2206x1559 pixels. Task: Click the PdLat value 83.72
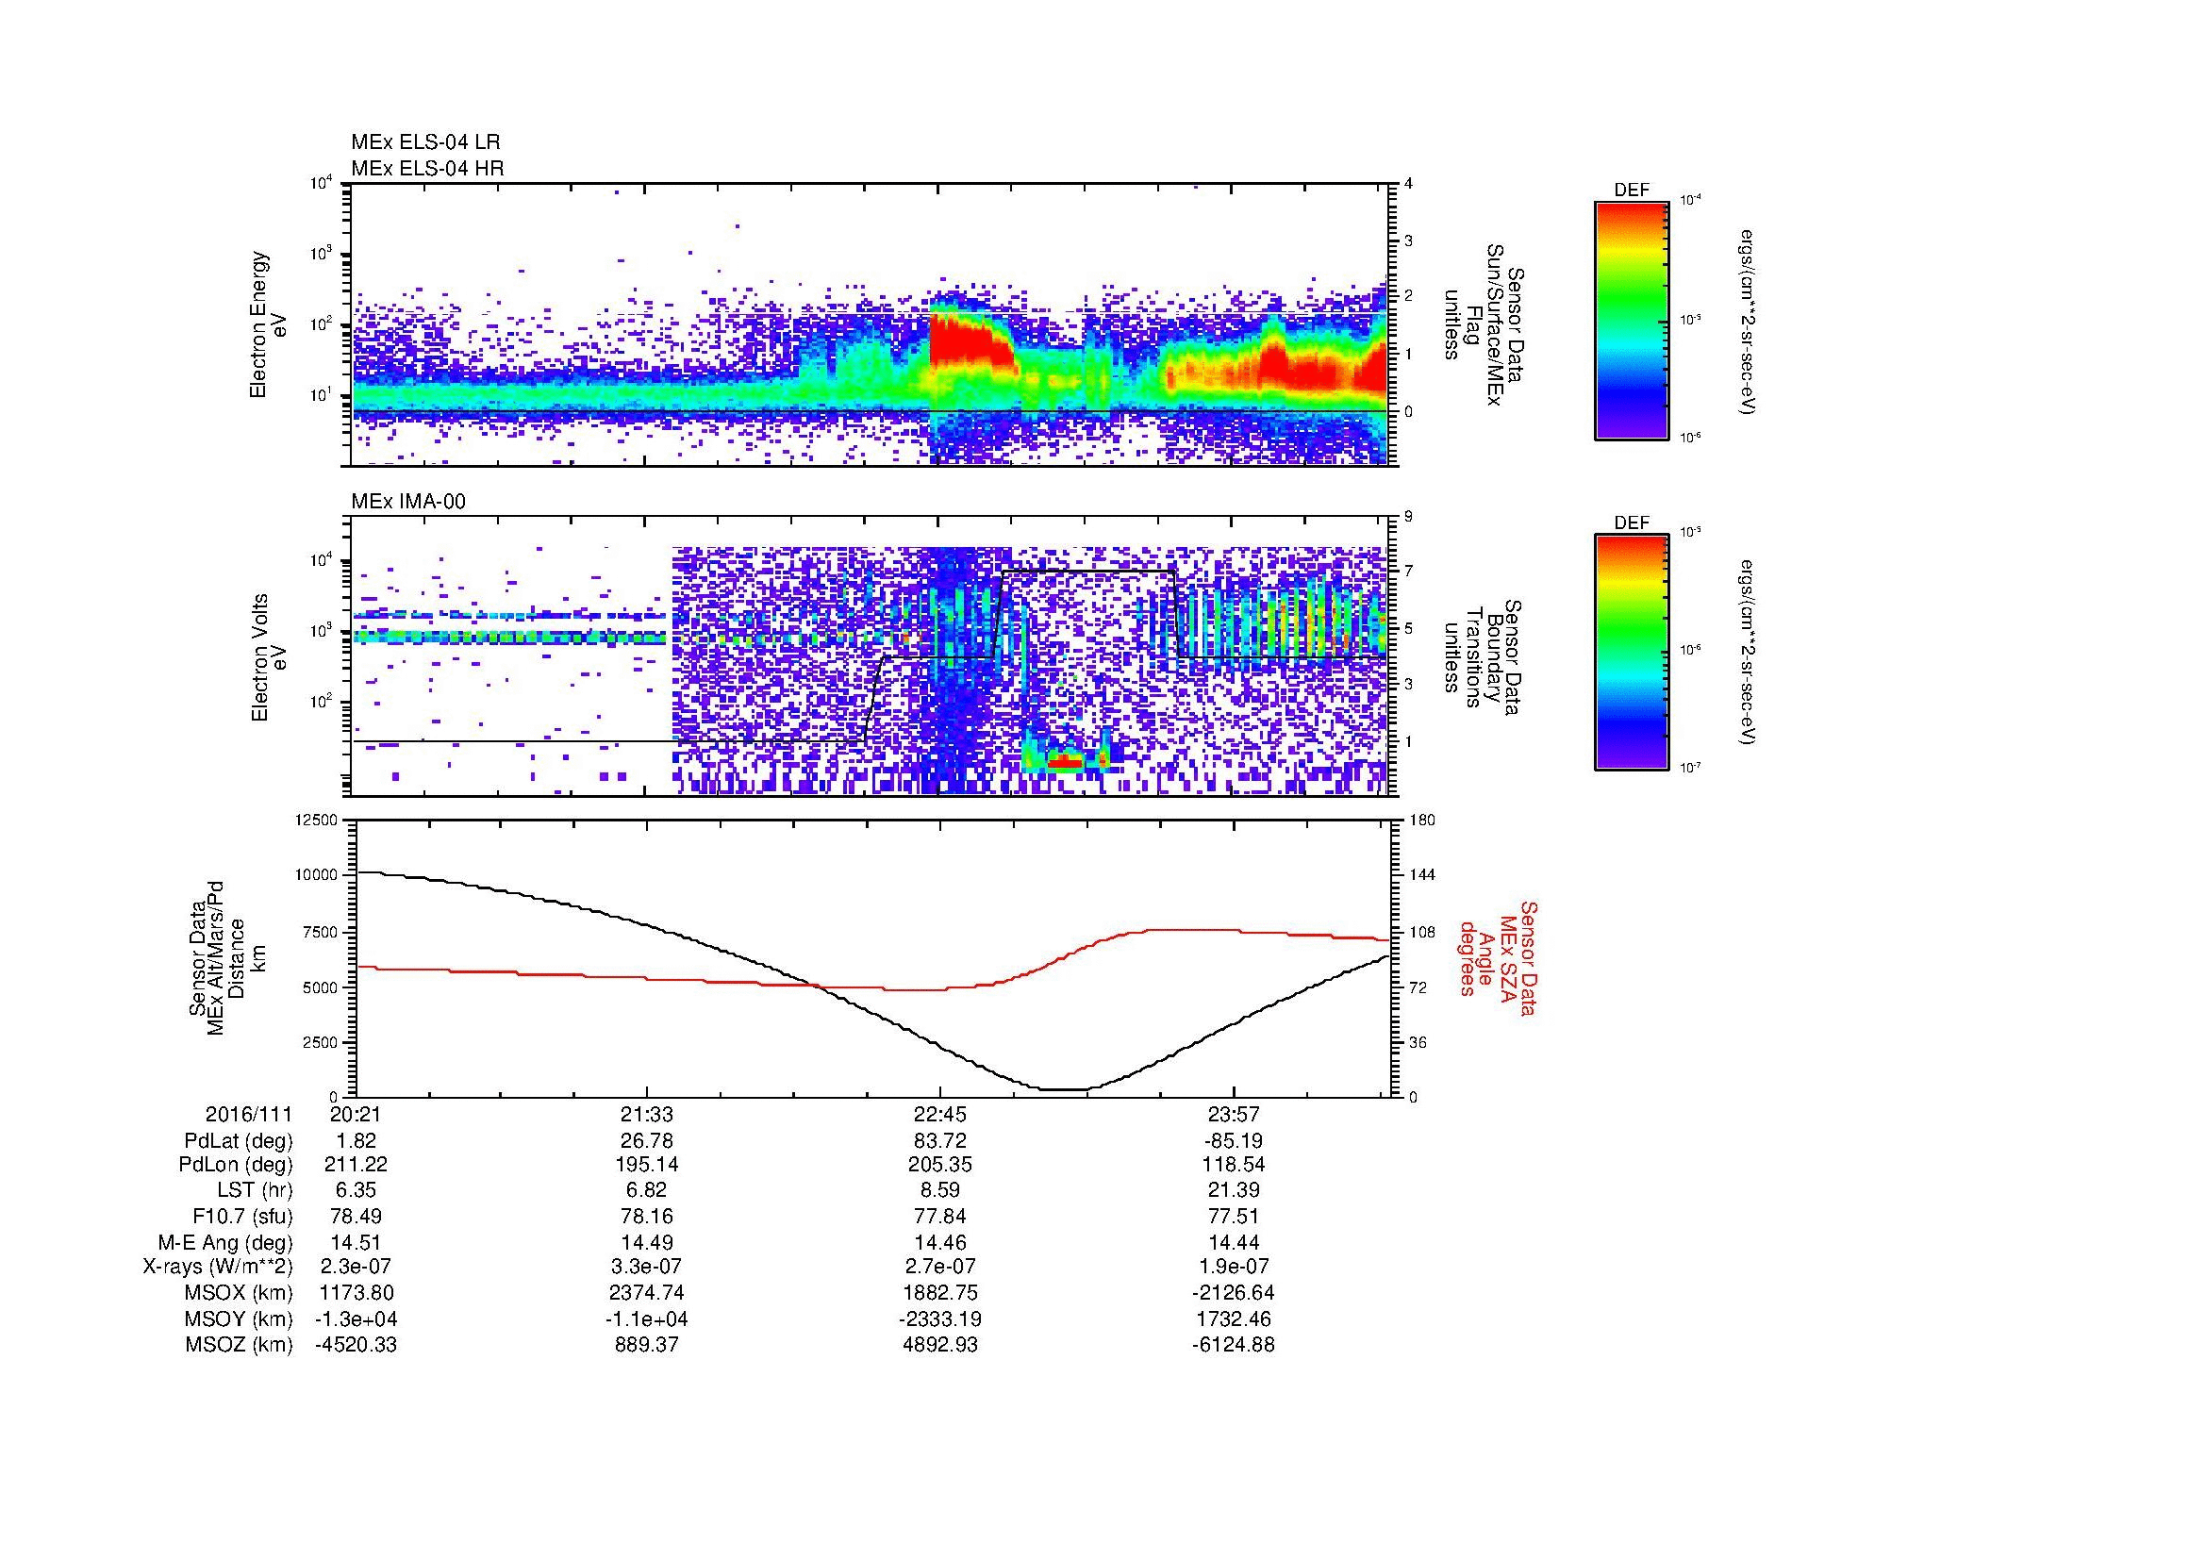pyautogui.click(x=940, y=1141)
